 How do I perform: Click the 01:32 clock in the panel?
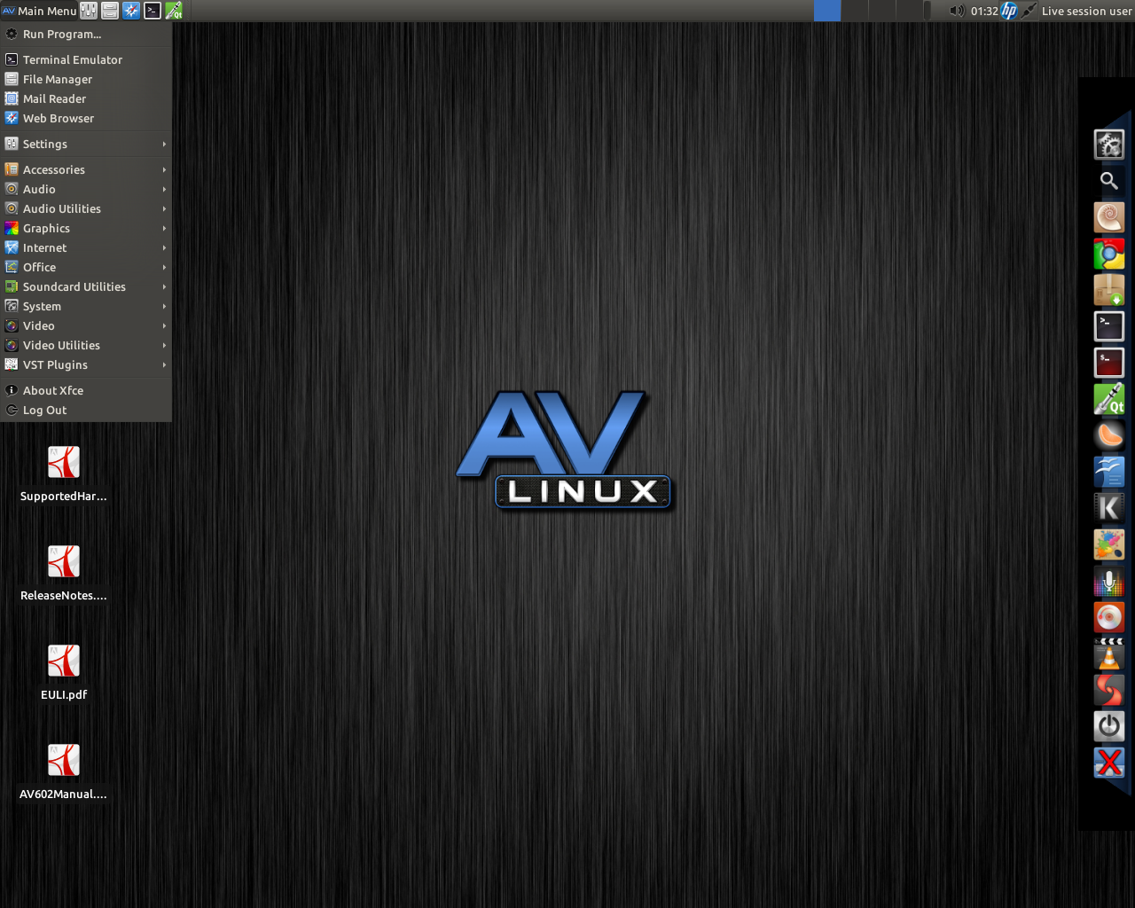(x=984, y=11)
